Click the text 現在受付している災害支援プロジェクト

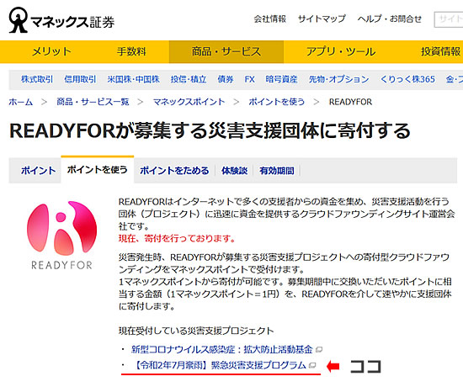coord(196,331)
